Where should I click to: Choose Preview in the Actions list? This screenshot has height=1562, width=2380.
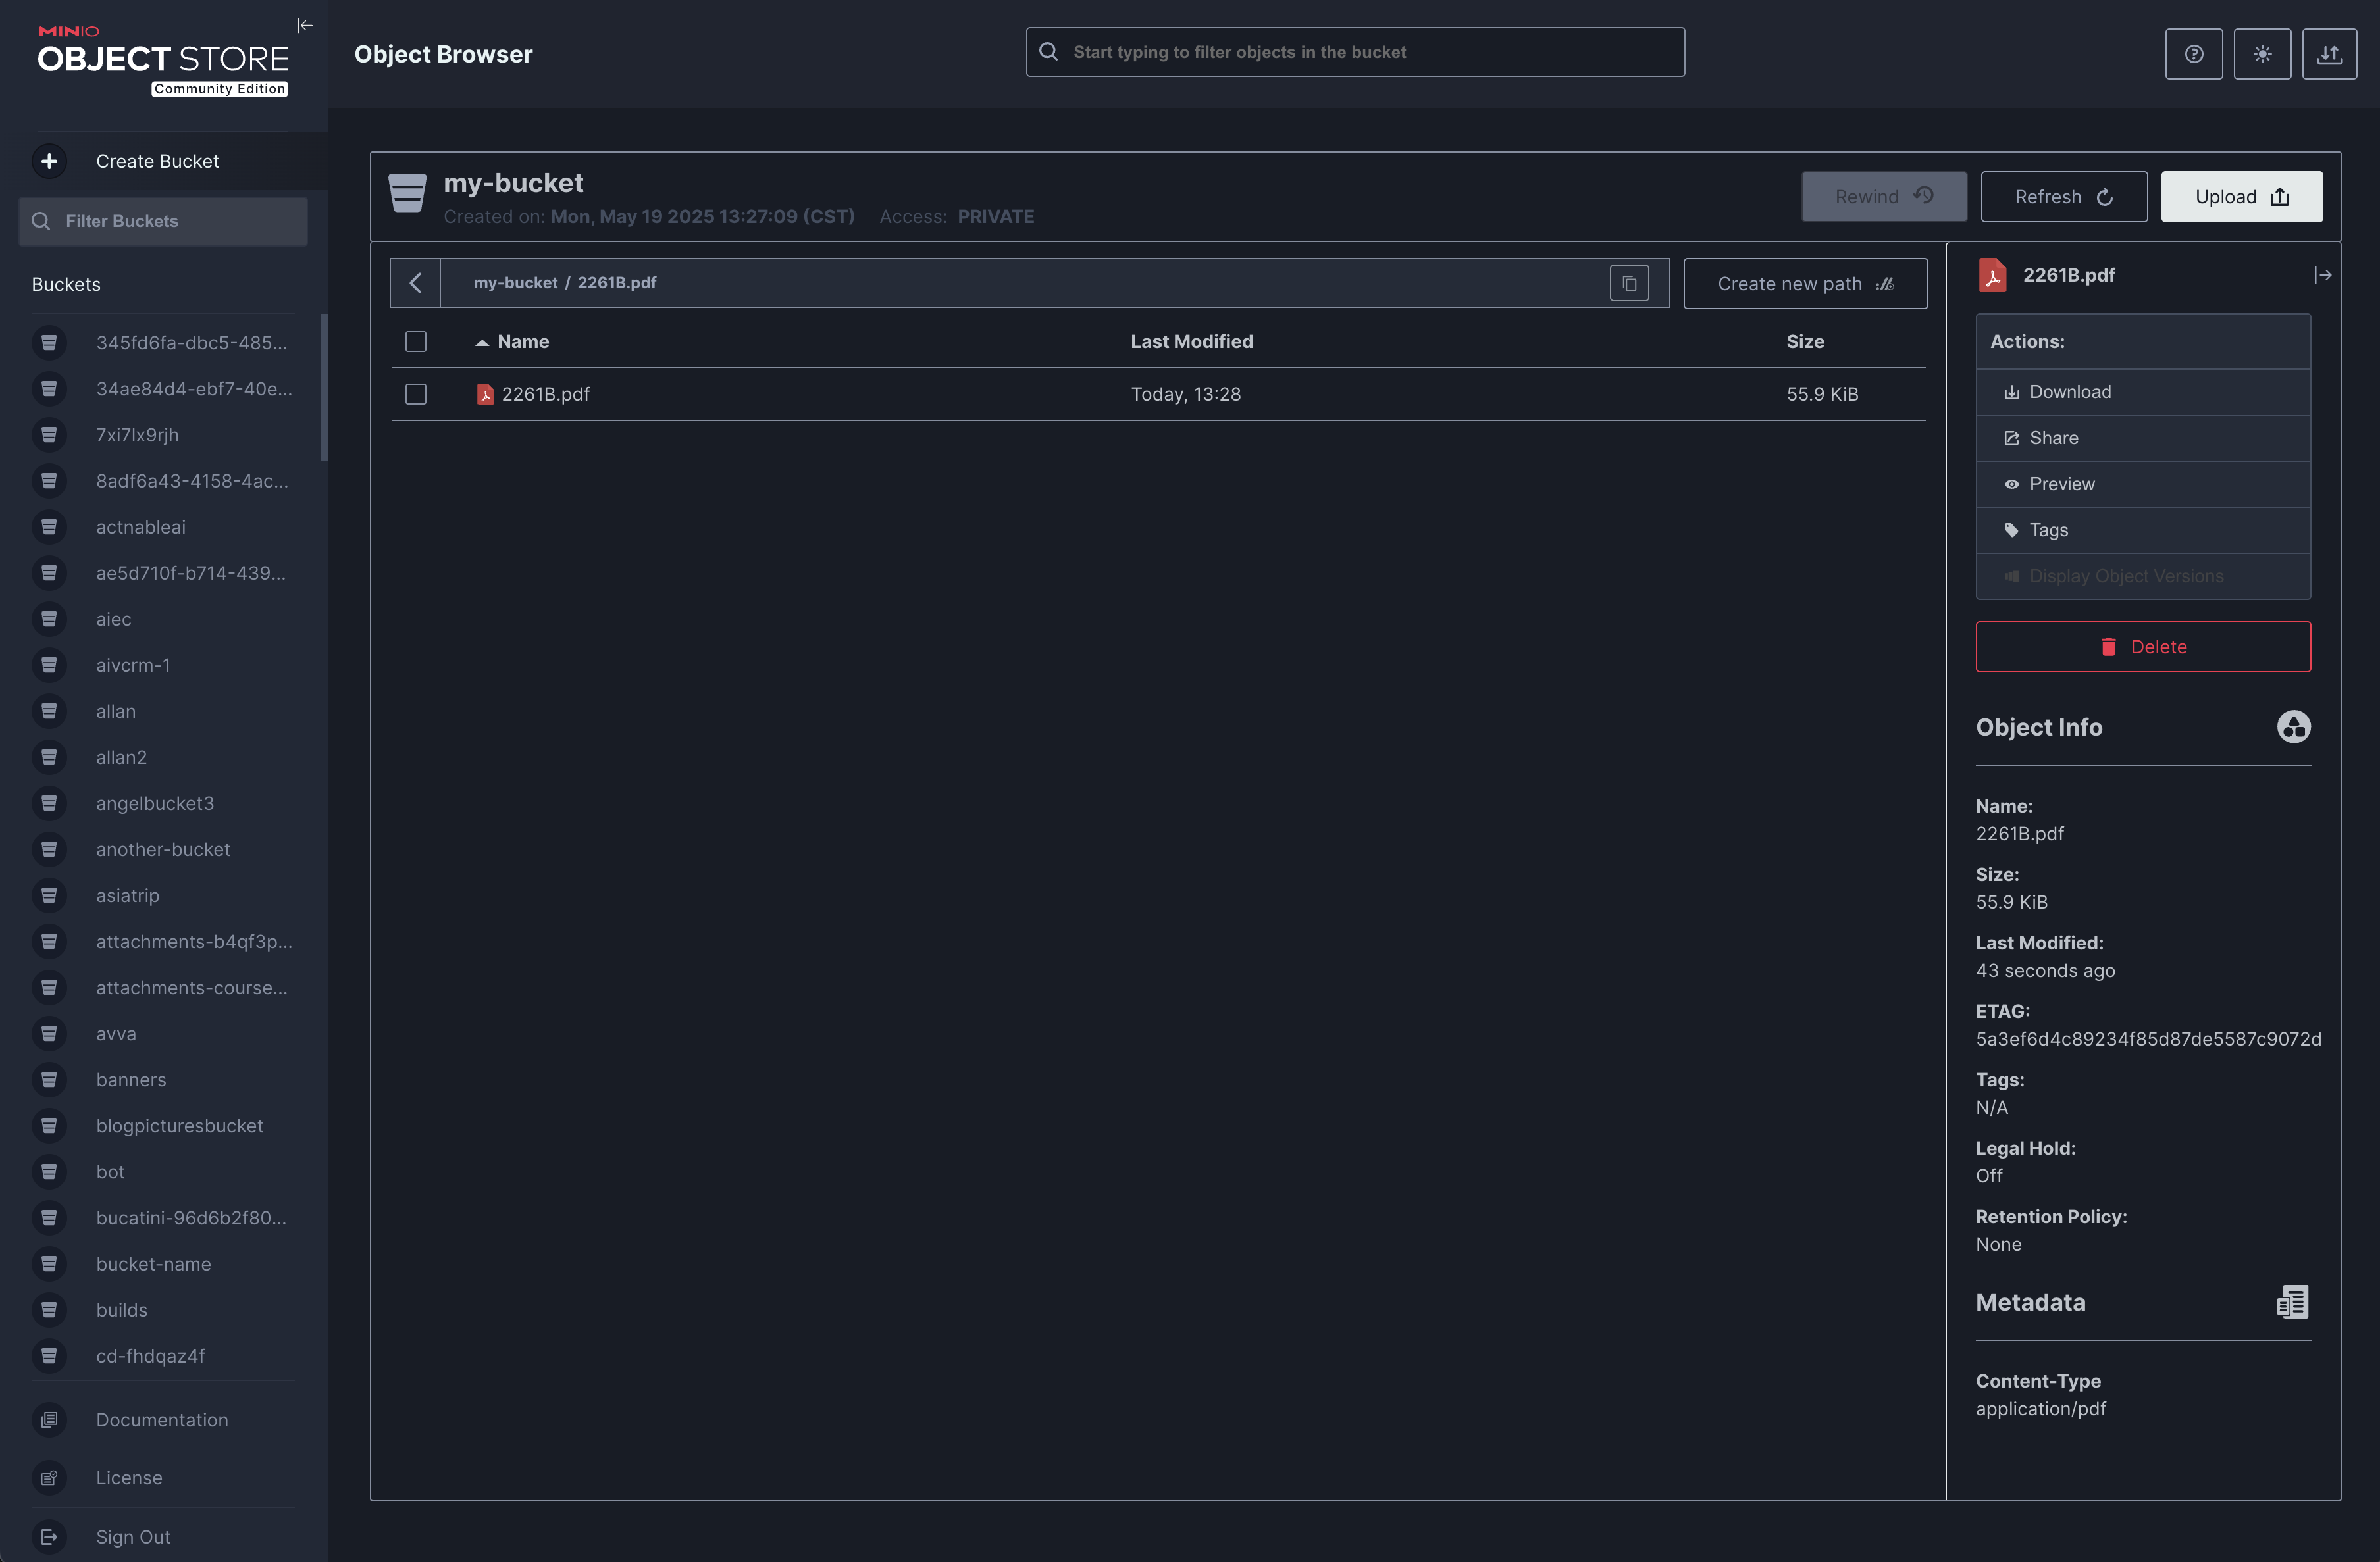click(x=2061, y=484)
